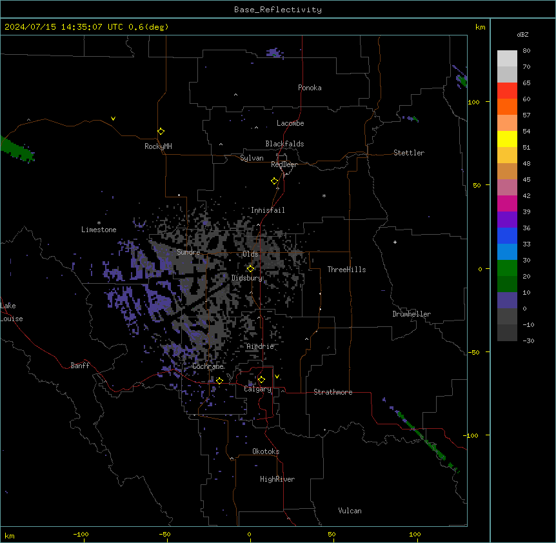
Task: Pick the magenta swatch between 42 and 39 dBZ
Action: click(507, 203)
